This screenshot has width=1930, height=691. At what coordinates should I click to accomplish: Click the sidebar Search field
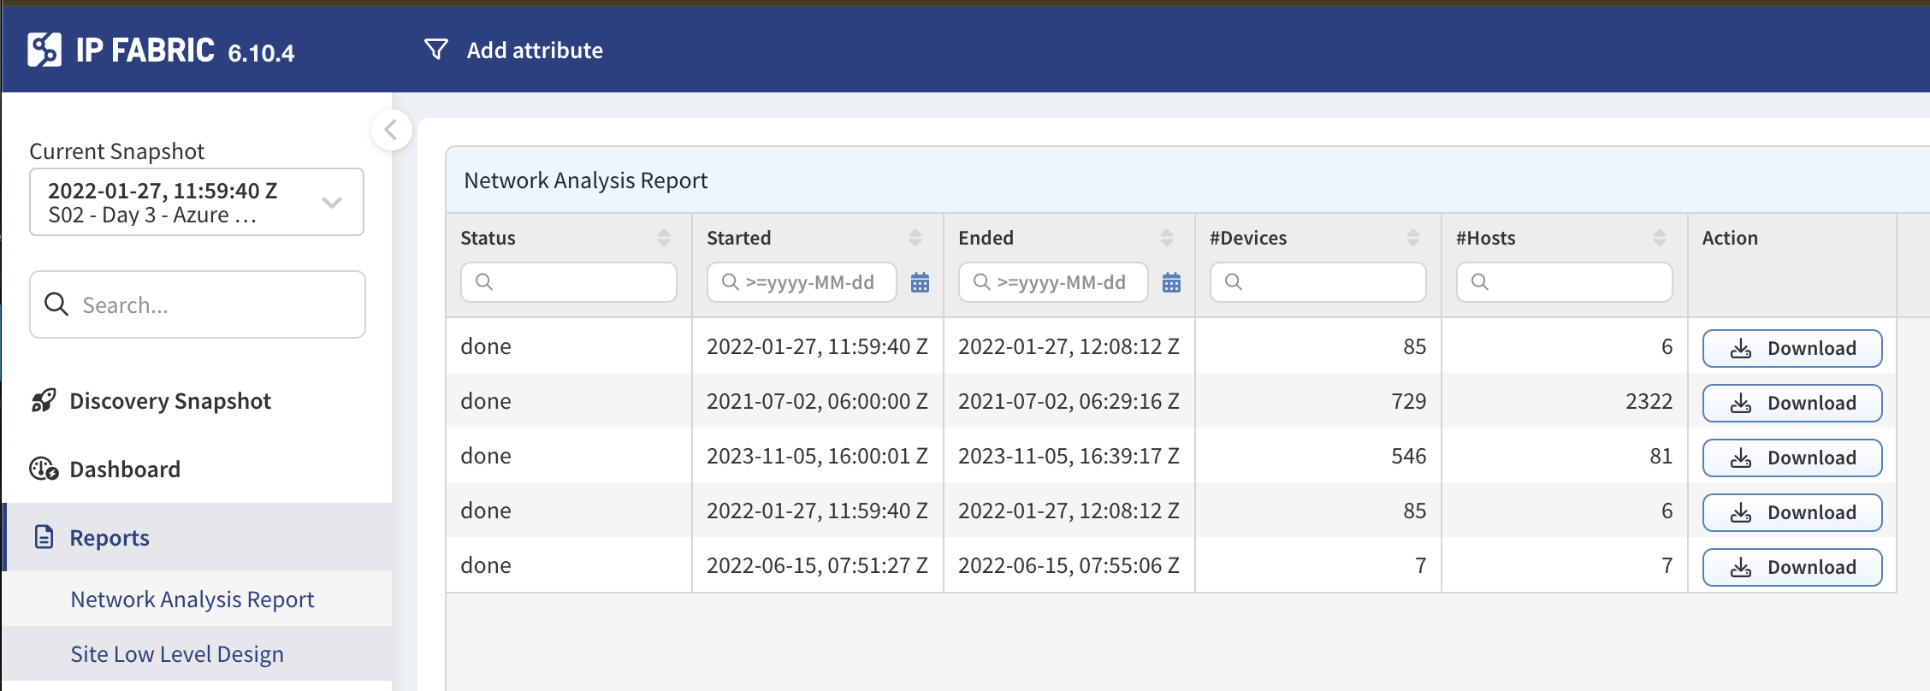click(214, 305)
